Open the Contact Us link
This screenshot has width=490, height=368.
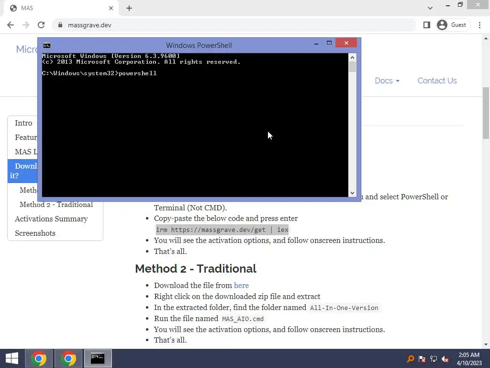click(437, 80)
